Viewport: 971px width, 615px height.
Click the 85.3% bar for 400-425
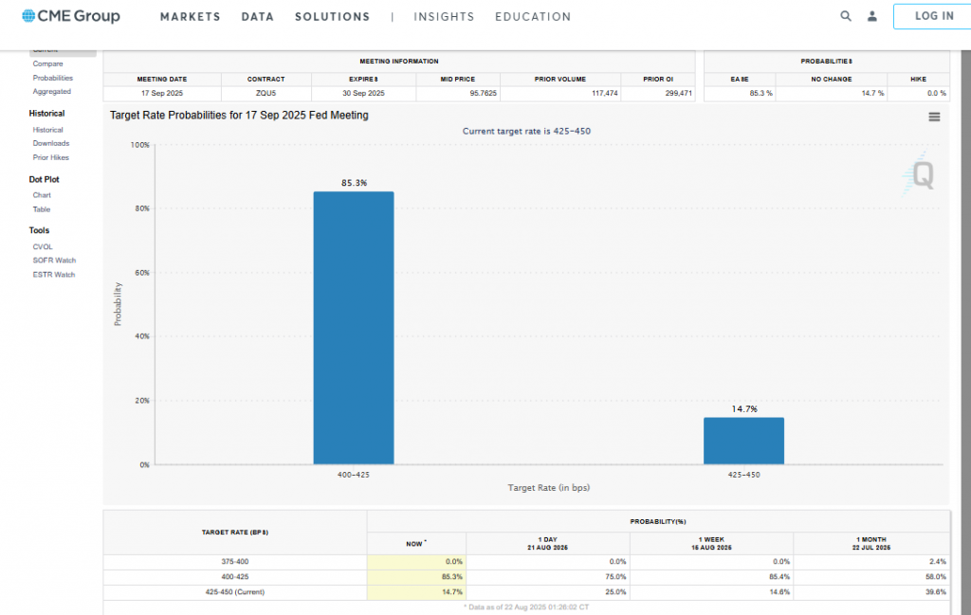pos(354,328)
